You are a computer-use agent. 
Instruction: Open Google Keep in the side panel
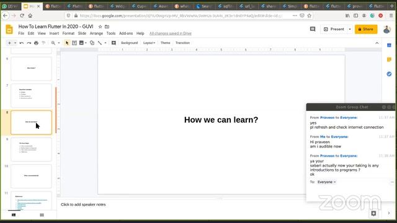[389, 59]
